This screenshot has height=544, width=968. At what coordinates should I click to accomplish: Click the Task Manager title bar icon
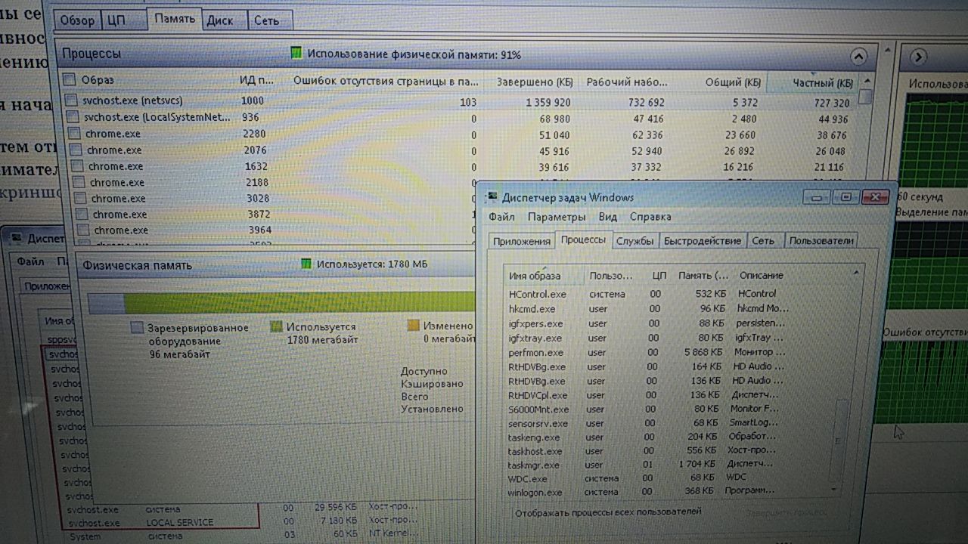[492, 197]
